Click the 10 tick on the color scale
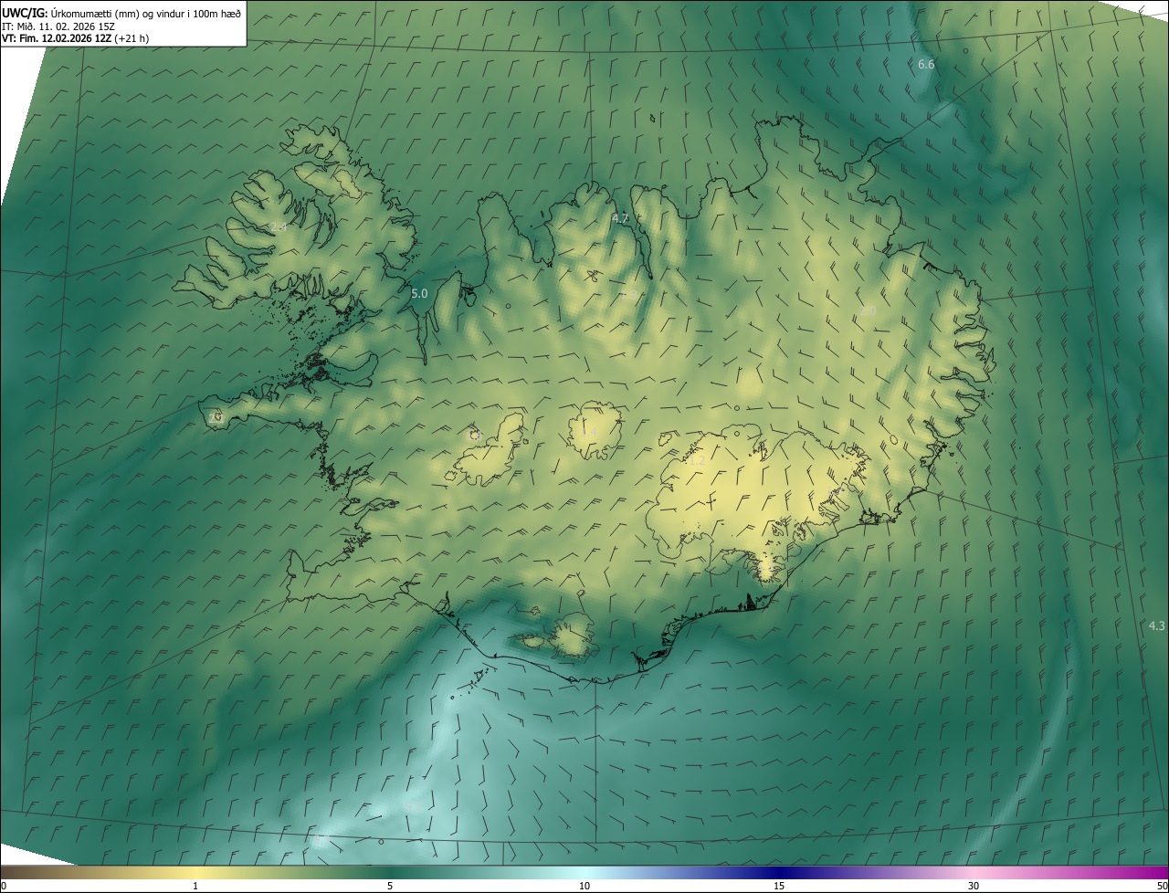Image resolution: width=1169 pixels, height=893 pixels. [584, 887]
